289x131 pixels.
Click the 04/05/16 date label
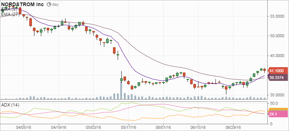coord(24,127)
